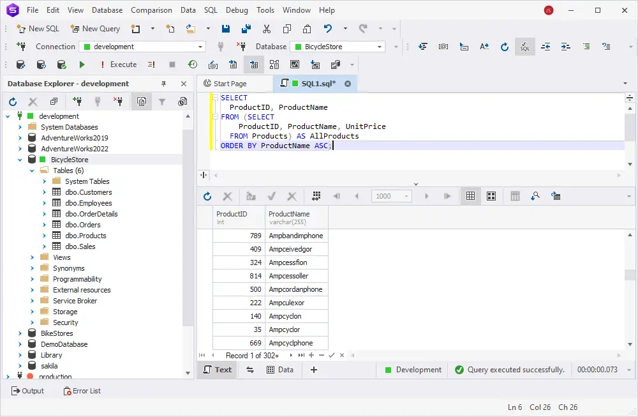Viewport: 638px width, 417px height.
Task: Open the Database dropdown showing BicycleStore
Action: 380,47
